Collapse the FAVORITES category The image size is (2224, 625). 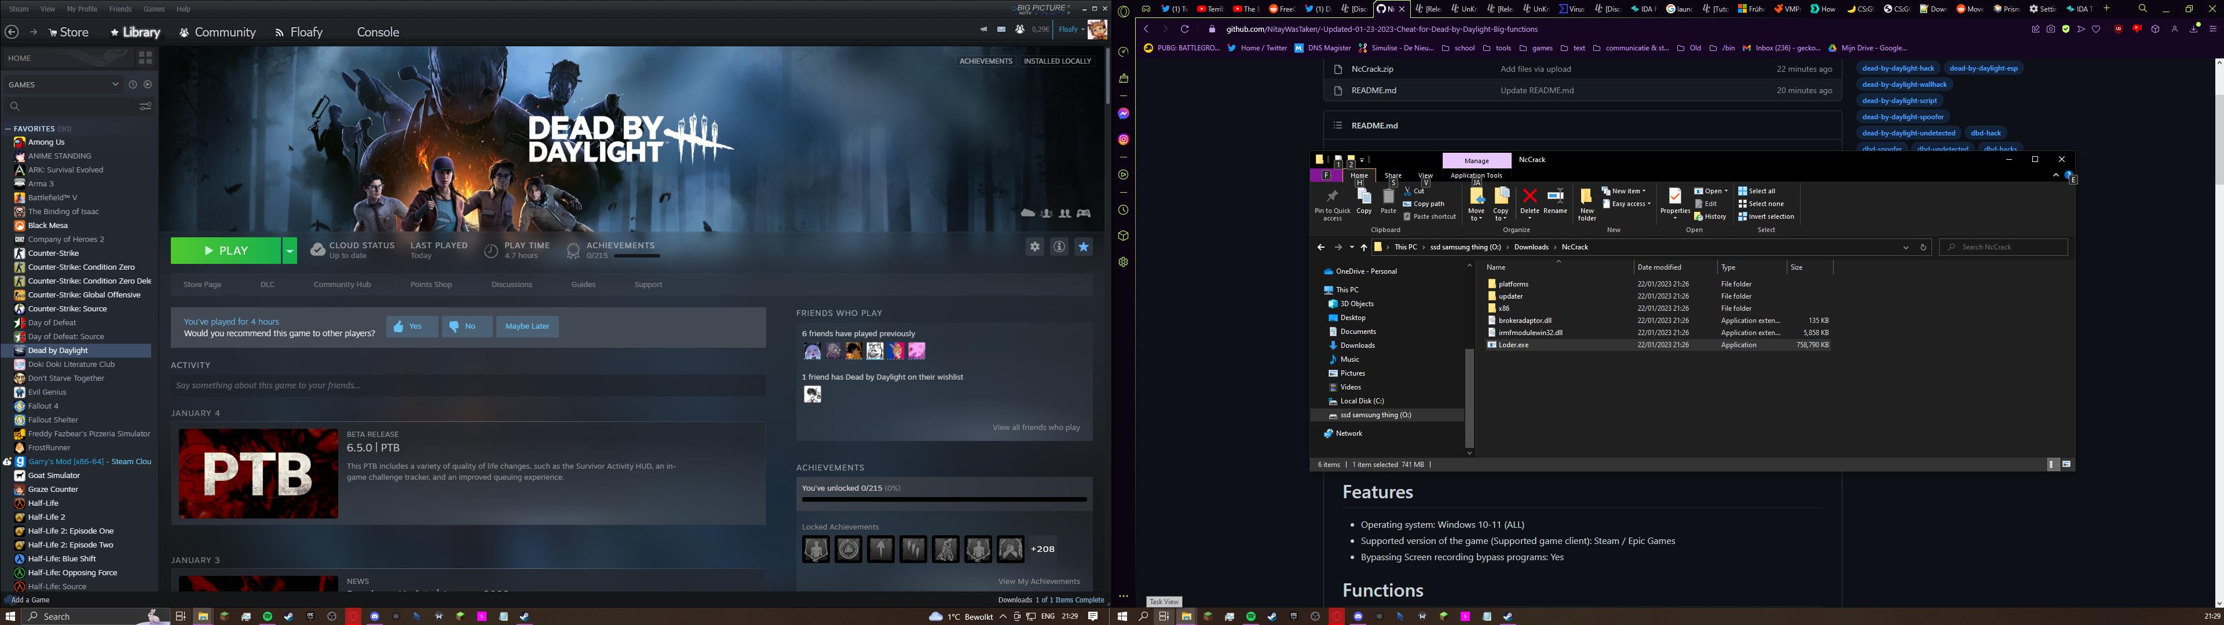pyautogui.click(x=8, y=128)
